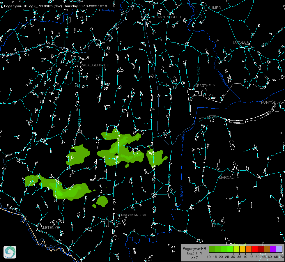Click the 07404 road number label

(x=67, y=33)
